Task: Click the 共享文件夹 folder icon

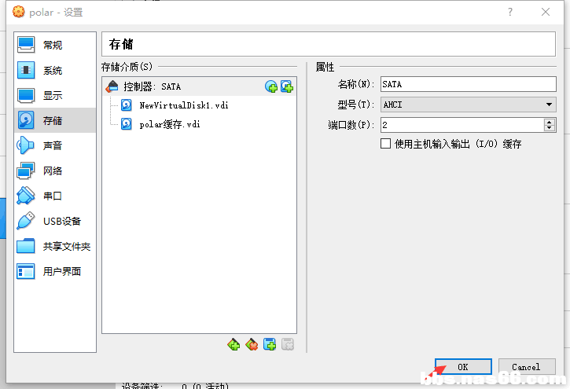Action: coord(26,246)
